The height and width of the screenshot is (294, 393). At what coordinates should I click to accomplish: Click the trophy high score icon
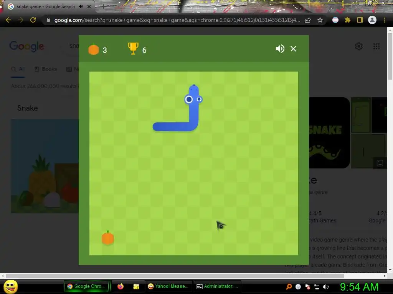tap(133, 48)
